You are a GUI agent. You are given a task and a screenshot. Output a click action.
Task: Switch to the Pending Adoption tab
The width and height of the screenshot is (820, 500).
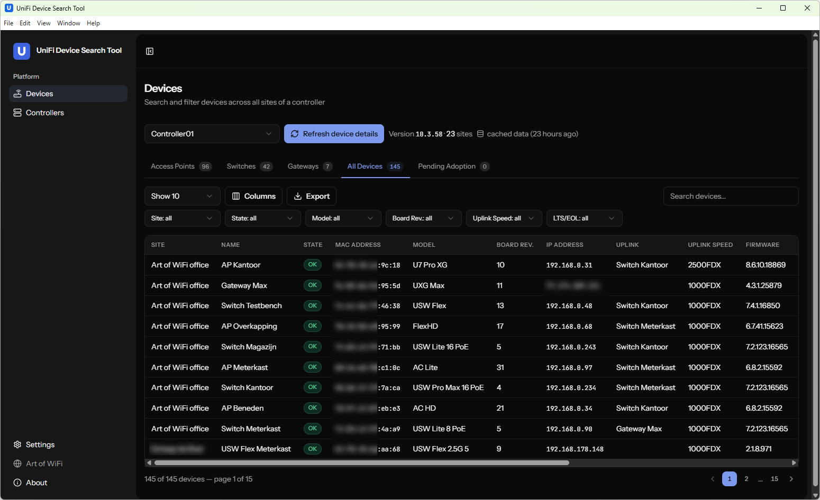453,166
